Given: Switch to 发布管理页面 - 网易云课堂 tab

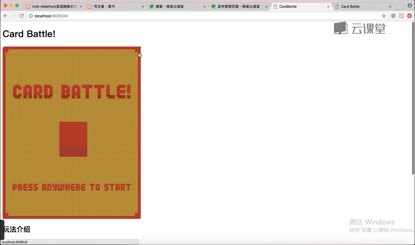Looking at the screenshot, I should pyautogui.click(x=239, y=6).
